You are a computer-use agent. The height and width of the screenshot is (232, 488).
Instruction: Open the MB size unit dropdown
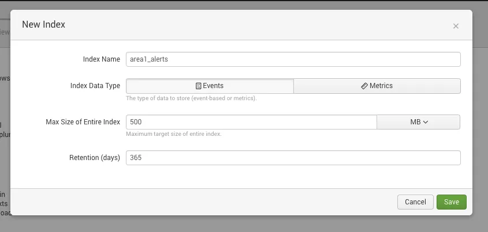[x=418, y=122]
